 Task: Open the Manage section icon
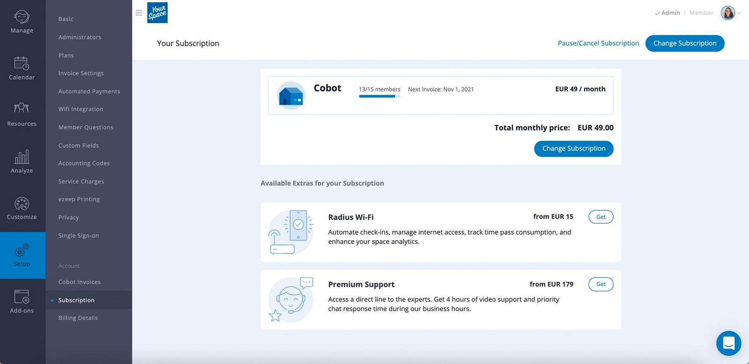click(22, 17)
